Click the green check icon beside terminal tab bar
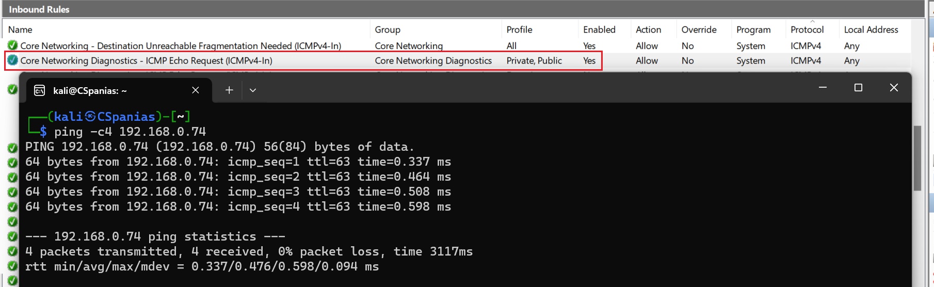Screen dimensions: 934x287 13,89
